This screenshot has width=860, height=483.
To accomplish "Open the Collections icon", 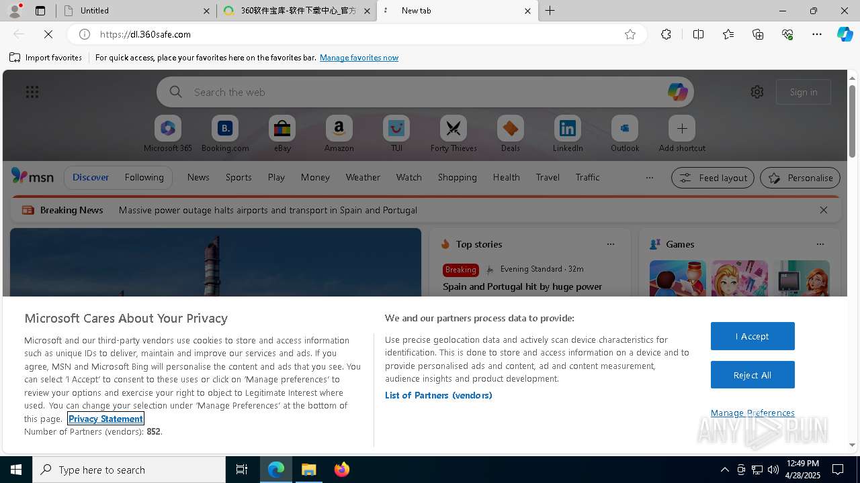I will 758,34.
